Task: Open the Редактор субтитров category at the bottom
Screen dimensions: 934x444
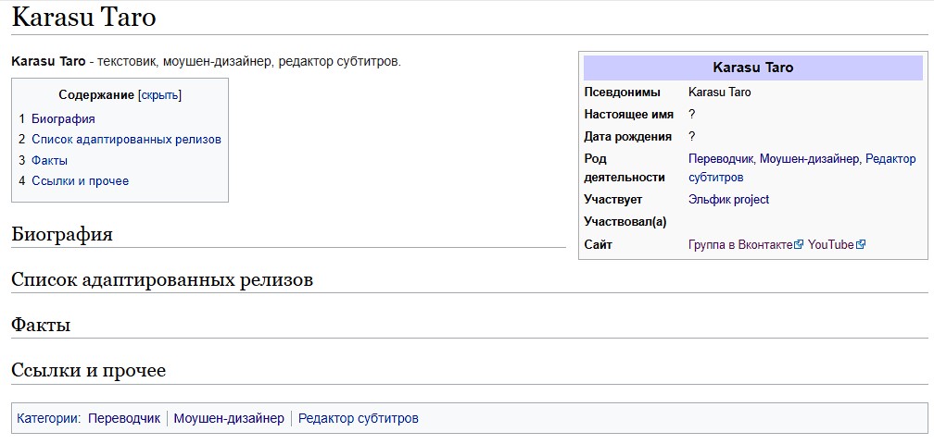Action: (359, 418)
